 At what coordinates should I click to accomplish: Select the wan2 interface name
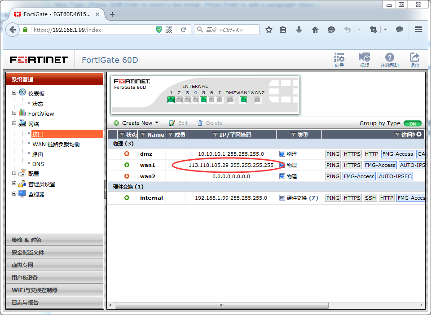[148, 176]
